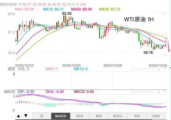Click the MA30: 60.73 legend value
This screenshot has height=120, width=171.
(109, 9)
